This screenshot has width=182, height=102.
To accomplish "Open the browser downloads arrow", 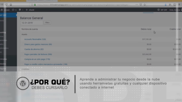I will coord(166,5).
